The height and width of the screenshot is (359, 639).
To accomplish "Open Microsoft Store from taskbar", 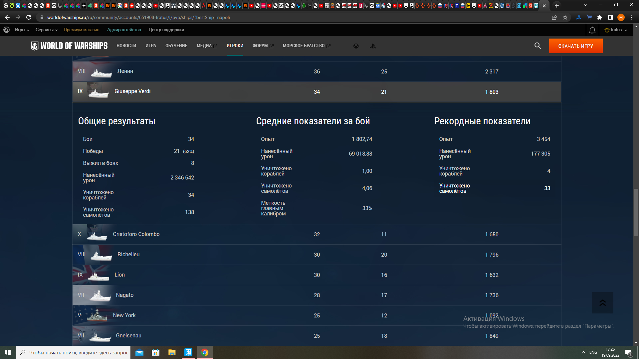I will (x=155, y=352).
